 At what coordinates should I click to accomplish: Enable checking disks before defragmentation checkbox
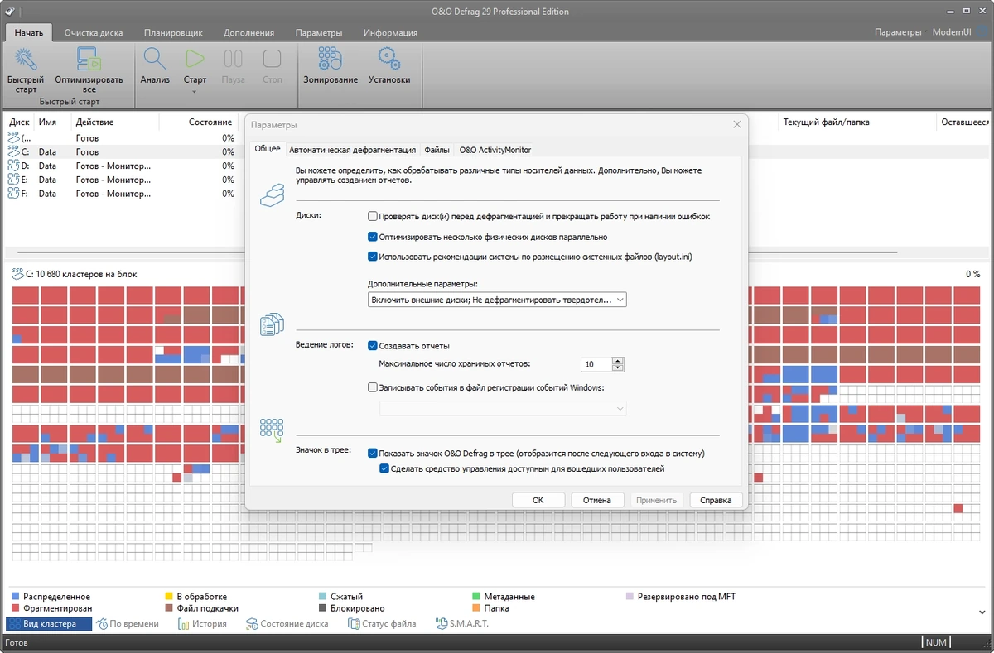pos(373,216)
